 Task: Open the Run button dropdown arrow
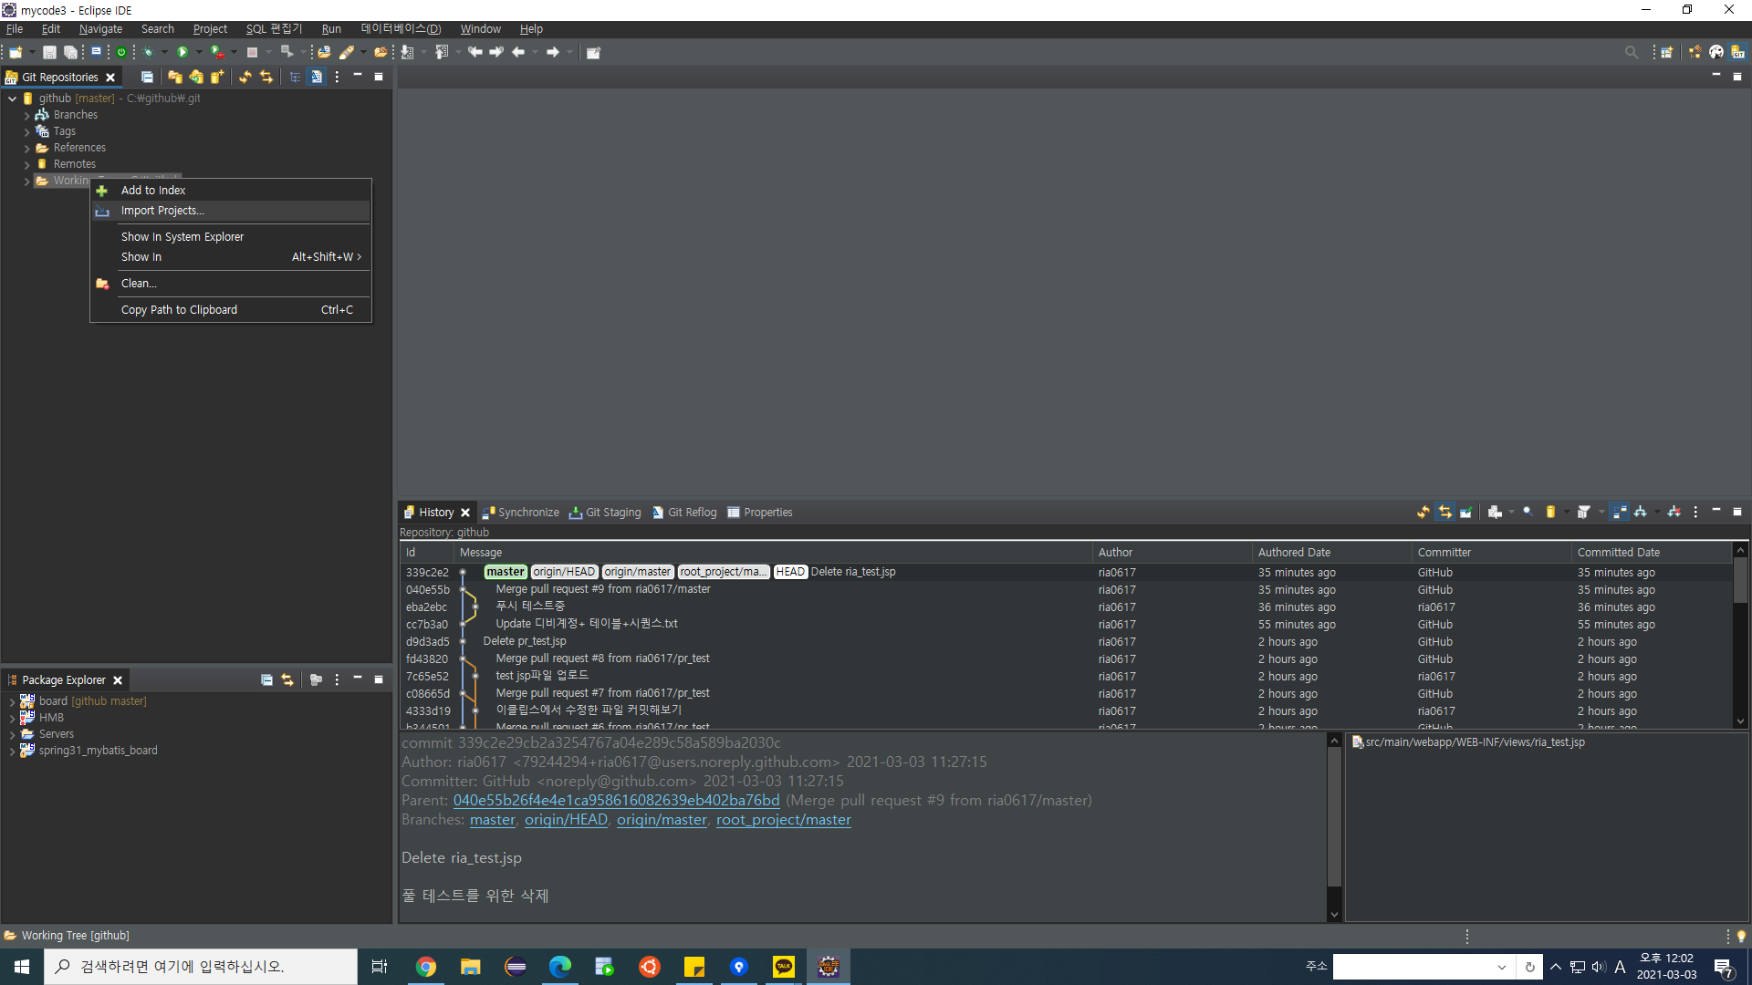point(199,52)
